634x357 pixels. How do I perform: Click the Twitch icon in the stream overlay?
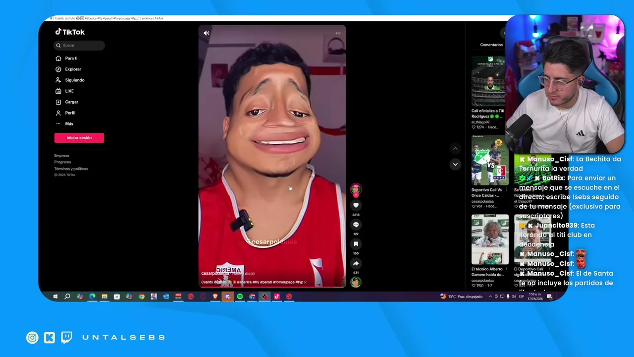(x=66, y=338)
